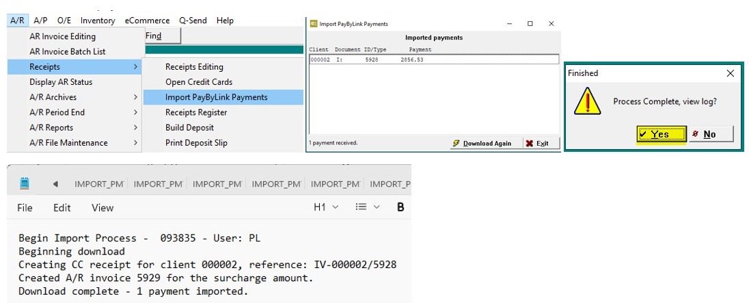Click No in the Finished dialog

(711, 134)
